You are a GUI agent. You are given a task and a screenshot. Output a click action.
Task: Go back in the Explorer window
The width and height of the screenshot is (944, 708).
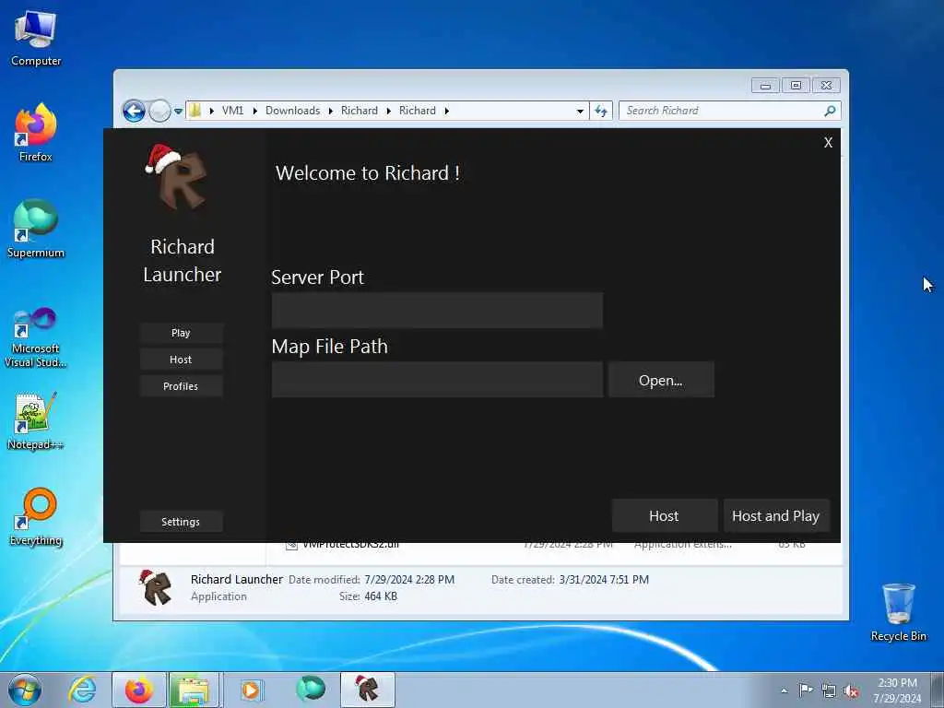click(134, 111)
